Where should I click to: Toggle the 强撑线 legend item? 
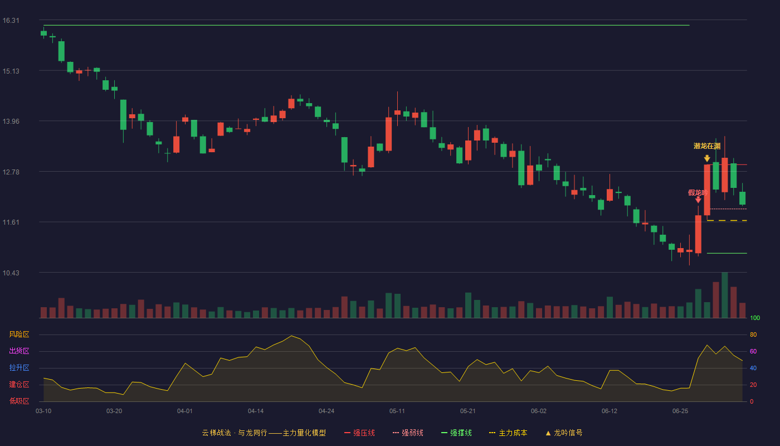tap(456, 433)
